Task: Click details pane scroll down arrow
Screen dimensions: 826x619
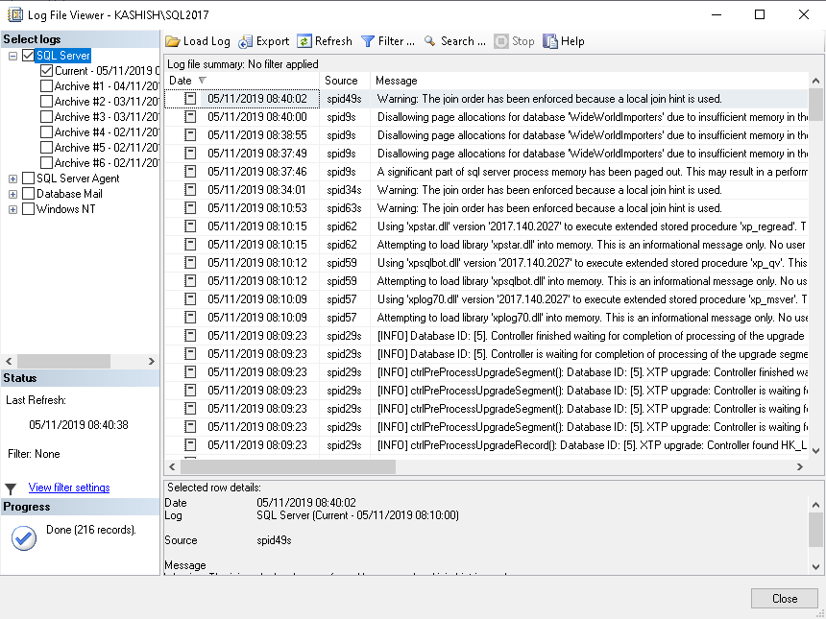Action: coord(816,567)
